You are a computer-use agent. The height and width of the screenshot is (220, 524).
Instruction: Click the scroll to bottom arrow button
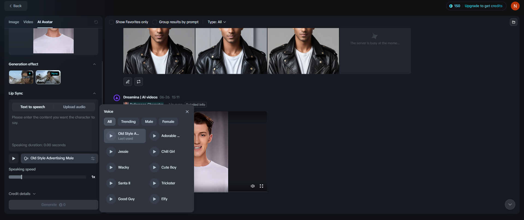tap(510, 204)
